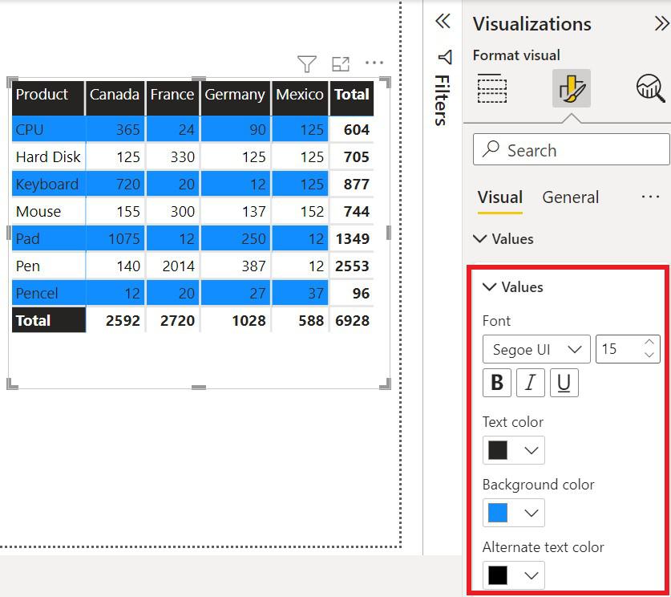Toggle Italic font for values
This screenshot has height=597, width=671.
[530, 383]
